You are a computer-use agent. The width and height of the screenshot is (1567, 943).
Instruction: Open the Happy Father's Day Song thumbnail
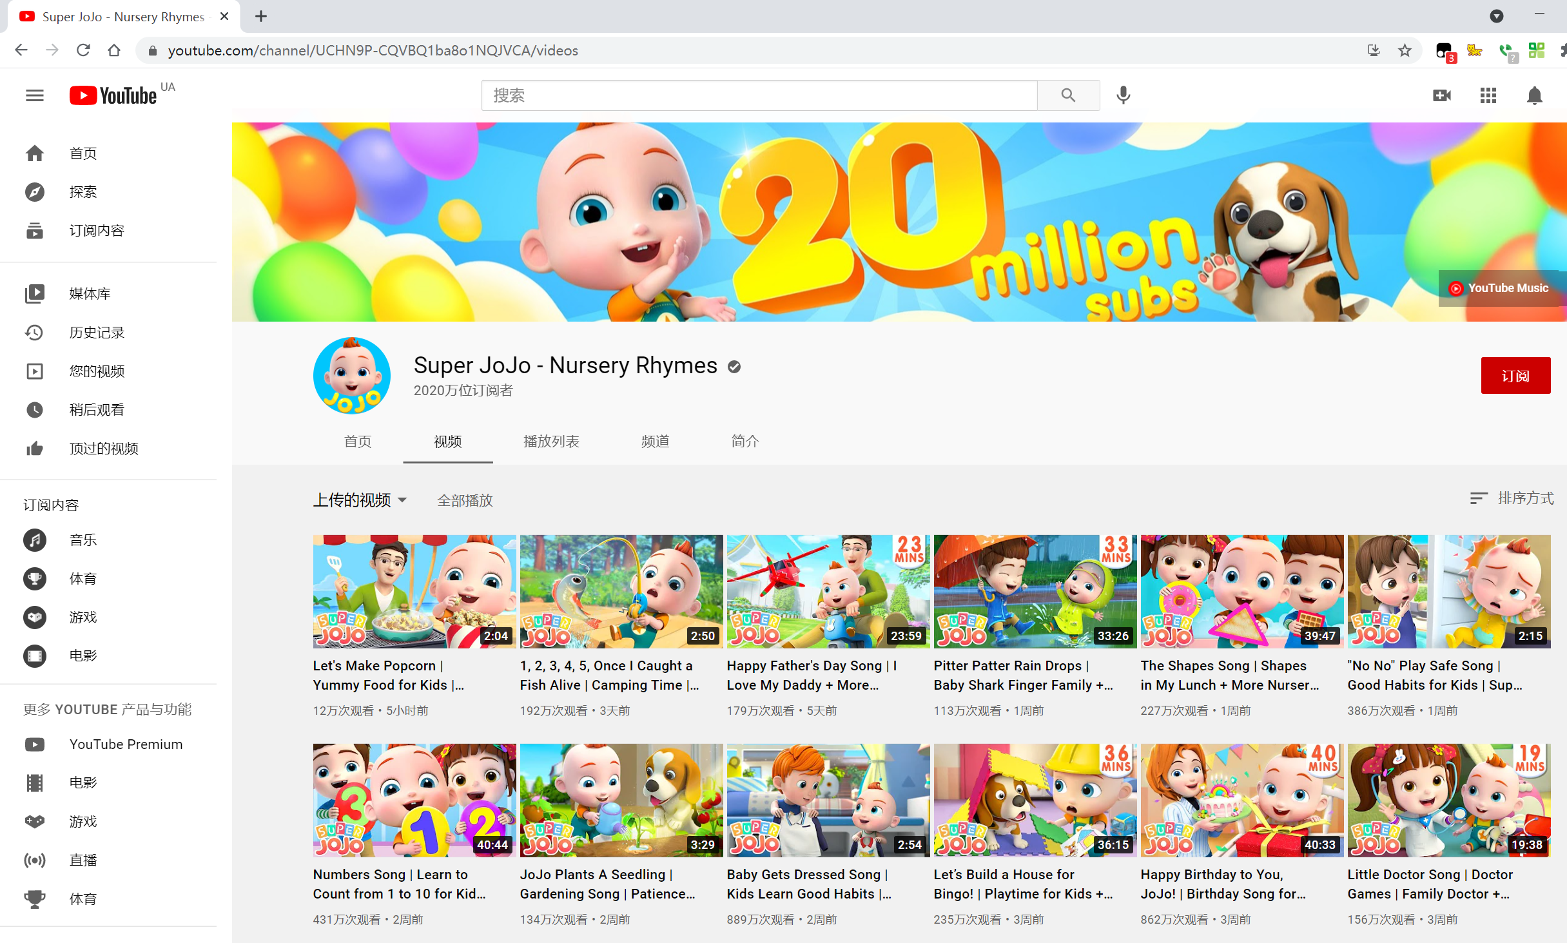point(828,591)
